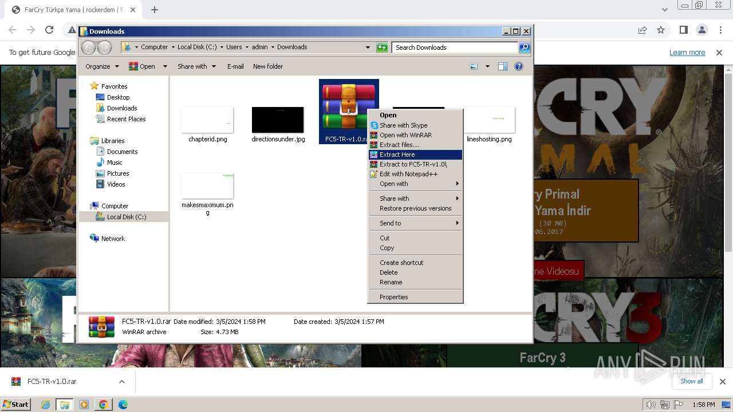Open Videos library
The height and width of the screenshot is (412, 733).
click(116, 184)
